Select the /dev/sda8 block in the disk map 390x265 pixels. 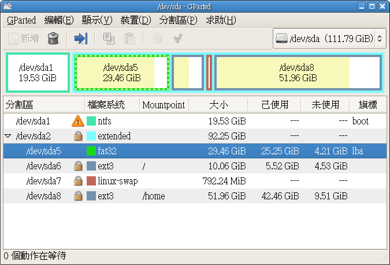(298, 73)
